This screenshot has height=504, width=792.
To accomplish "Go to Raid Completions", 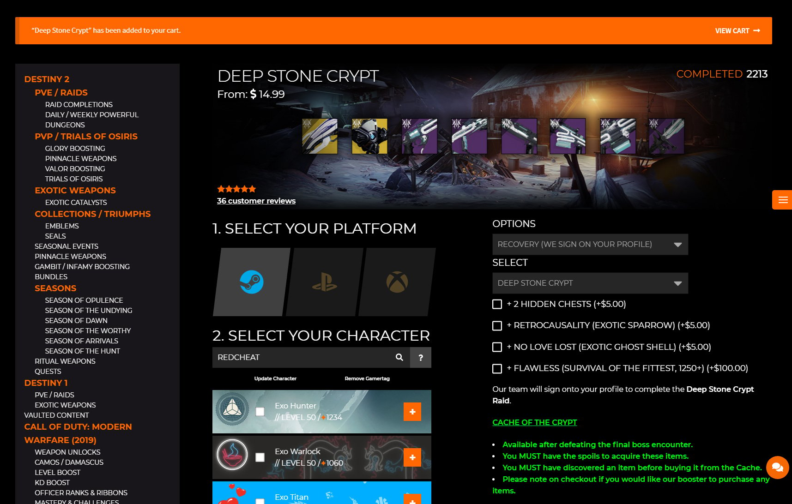I will [x=79, y=105].
